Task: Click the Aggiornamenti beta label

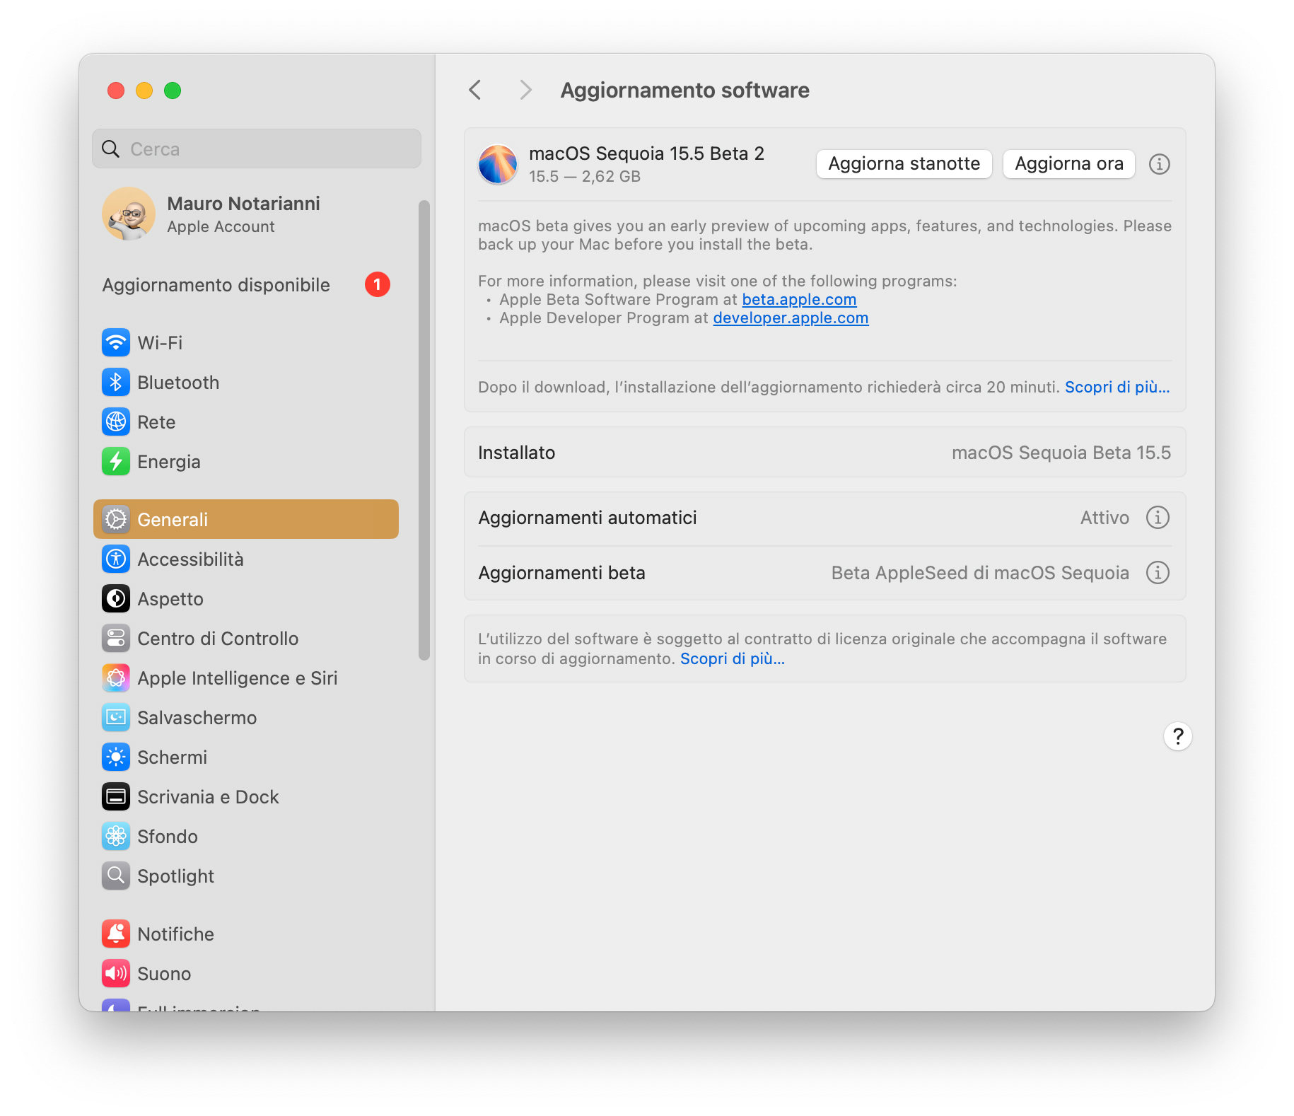Action: click(561, 573)
